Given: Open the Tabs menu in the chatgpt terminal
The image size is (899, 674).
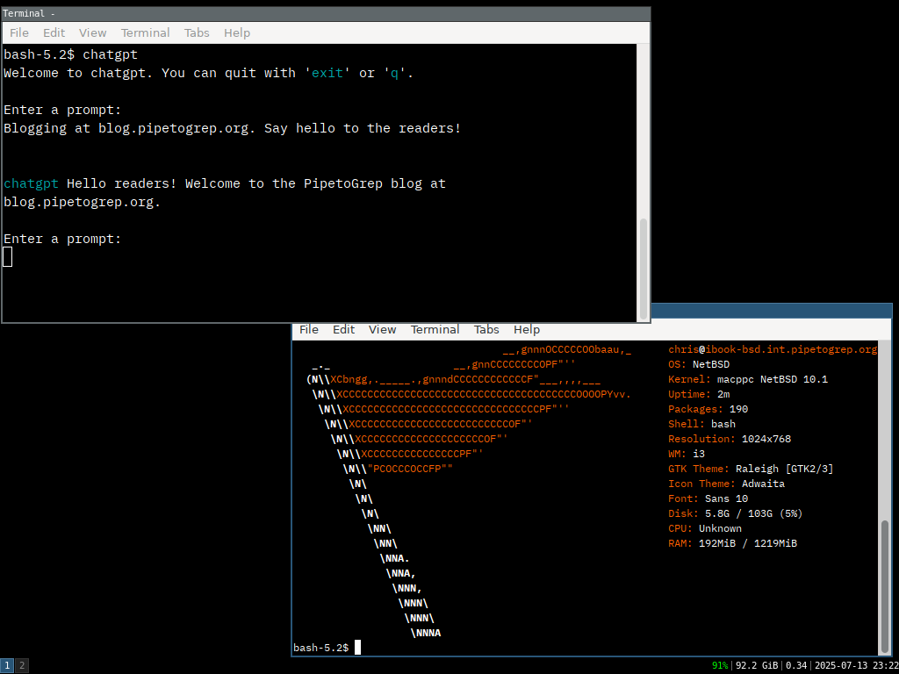Looking at the screenshot, I should click(x=197, y=32).
